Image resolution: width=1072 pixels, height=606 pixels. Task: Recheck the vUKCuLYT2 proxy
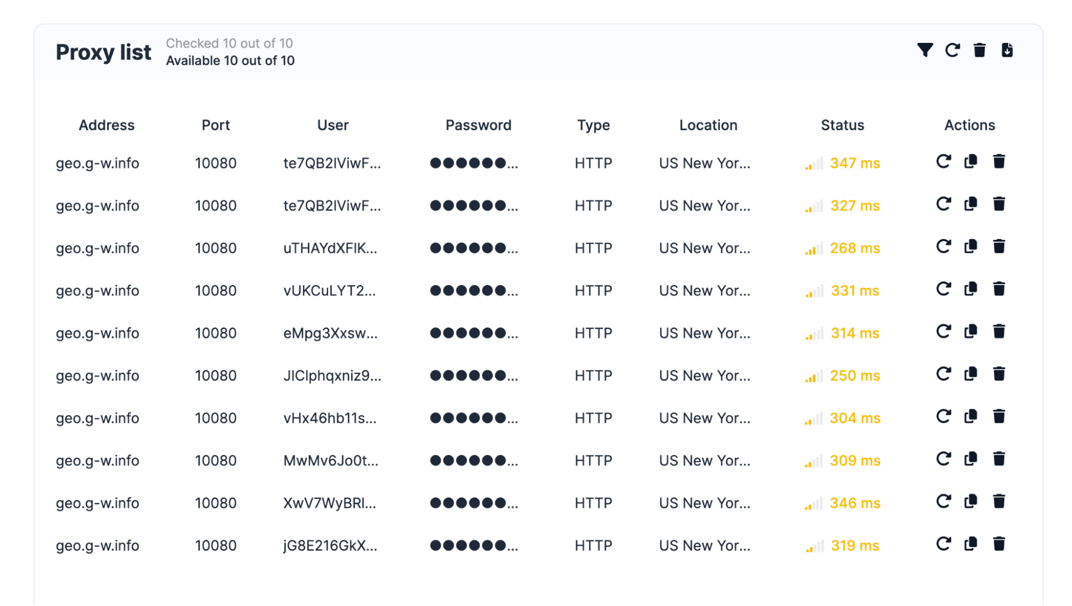(x=944, y=289)
